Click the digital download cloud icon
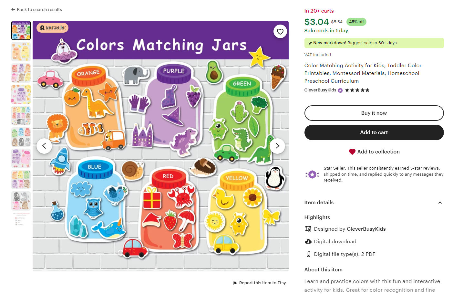 click(x=308, y=241)
